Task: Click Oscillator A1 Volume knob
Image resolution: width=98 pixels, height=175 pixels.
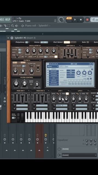Action: coord(27,51)
